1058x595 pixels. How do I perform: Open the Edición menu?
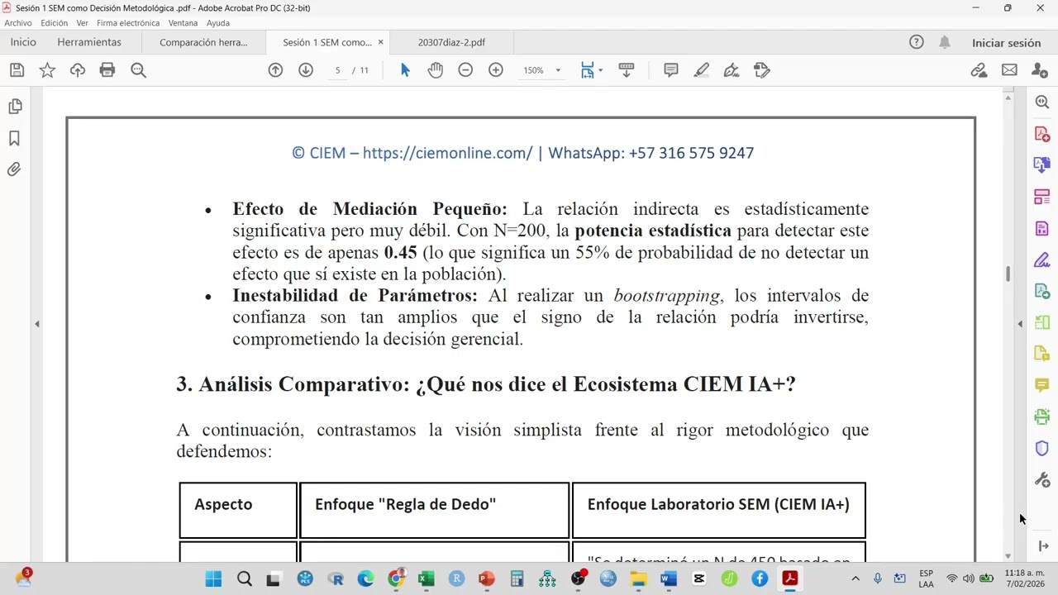(55, 23)
